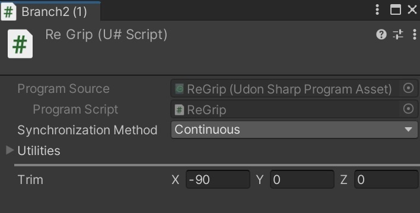Pick object for Program Script field
Screen dimensions: 420x213
click(x=408, y=109)
